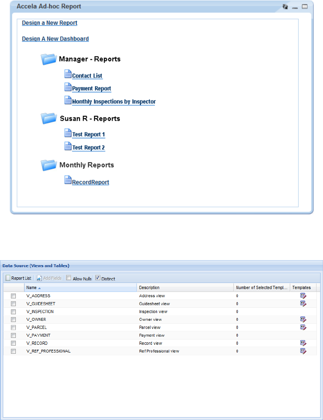Open the Contact List report
Image resolution: width=323 pixels, height=420 pixels.
87,76
